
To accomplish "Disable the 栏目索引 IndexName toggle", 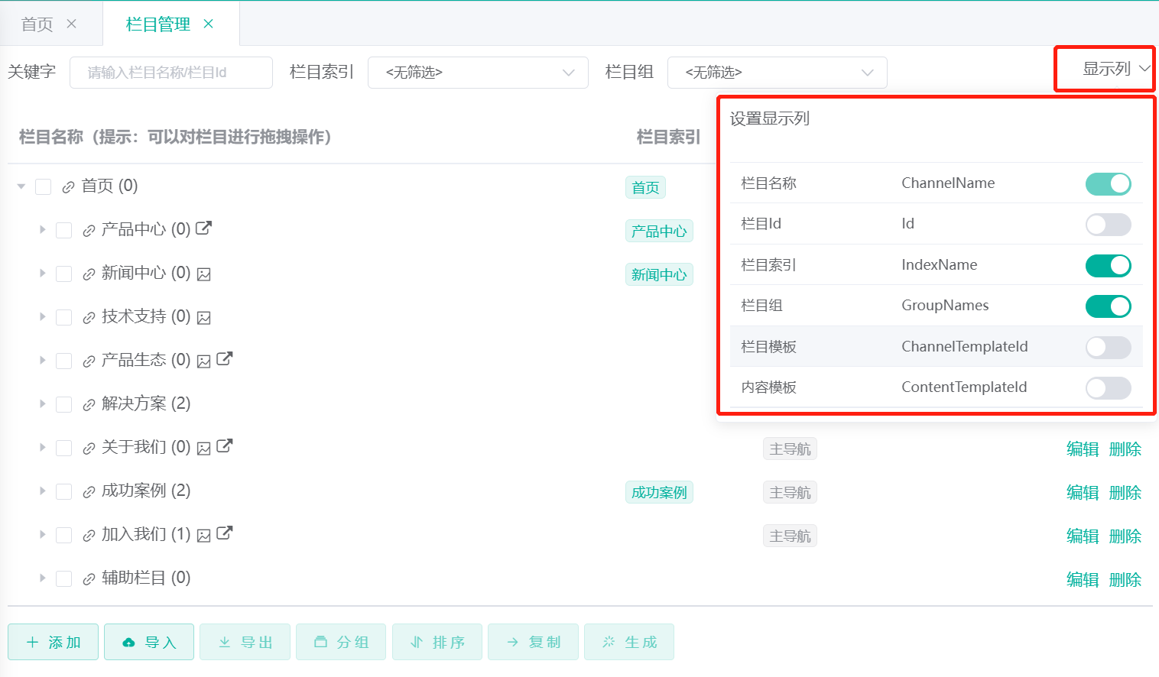I will (1108, 265).
